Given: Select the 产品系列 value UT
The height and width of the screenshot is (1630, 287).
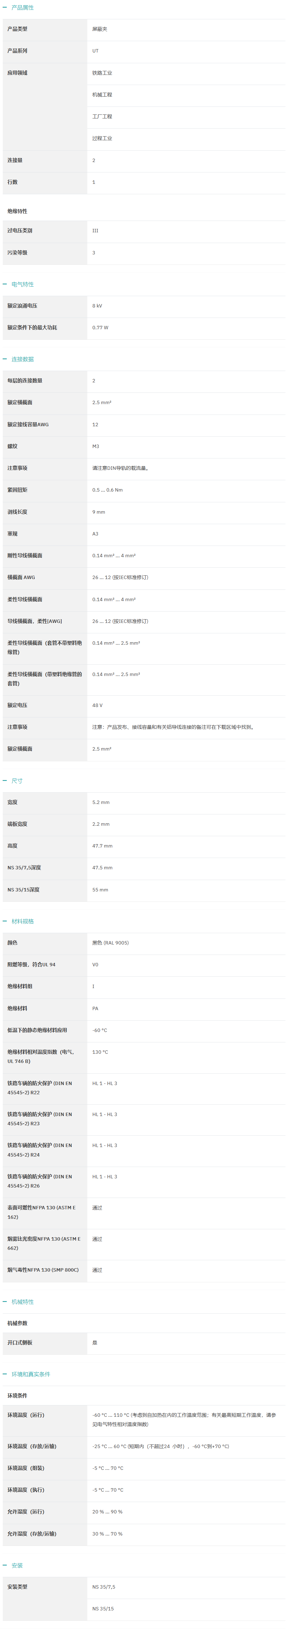Looking at the screenshot, I should point(96,51).
